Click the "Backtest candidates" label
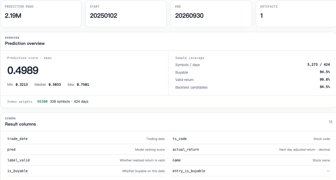This screenshot has width=336, height=180. pyautogui.click(x=191, y=87)
